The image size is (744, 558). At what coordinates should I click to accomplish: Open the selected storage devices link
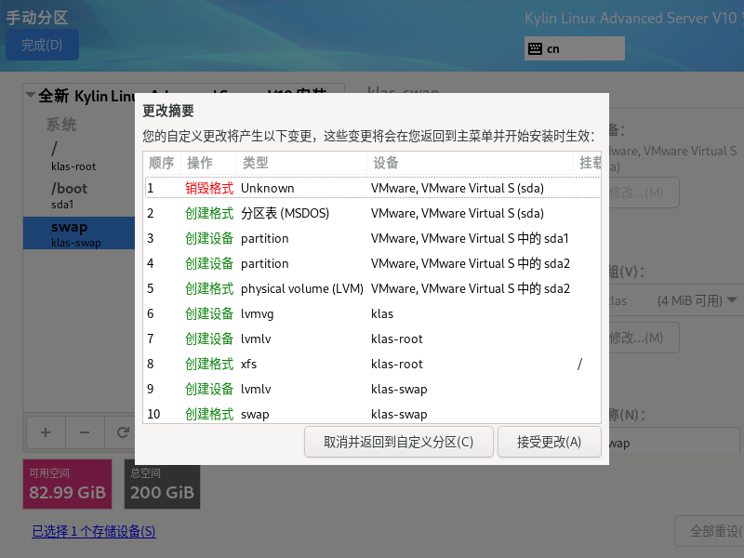pos(93,531)
